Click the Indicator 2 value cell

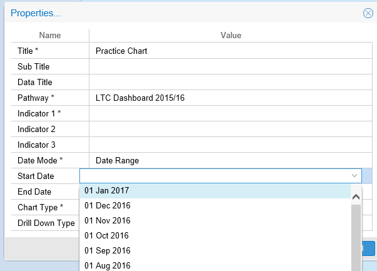click(231, 130)
